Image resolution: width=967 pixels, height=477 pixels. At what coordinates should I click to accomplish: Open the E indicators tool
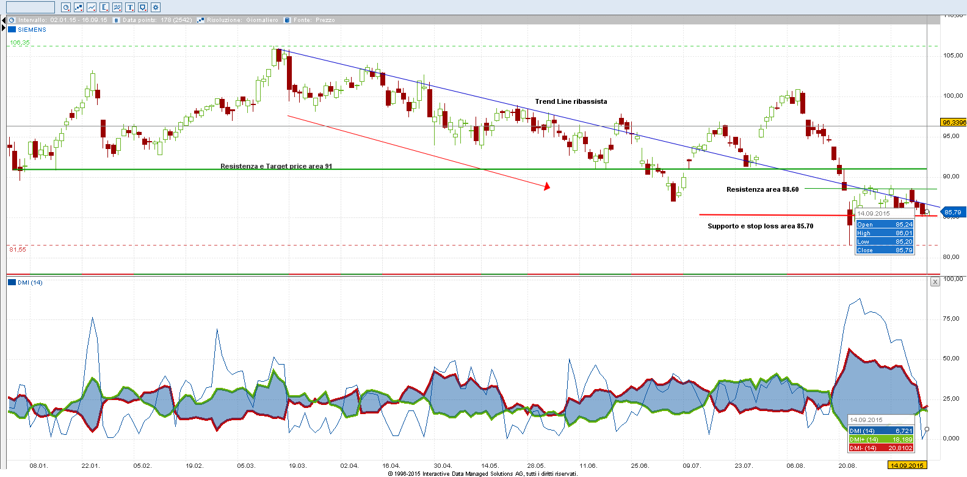pos(104,7)
